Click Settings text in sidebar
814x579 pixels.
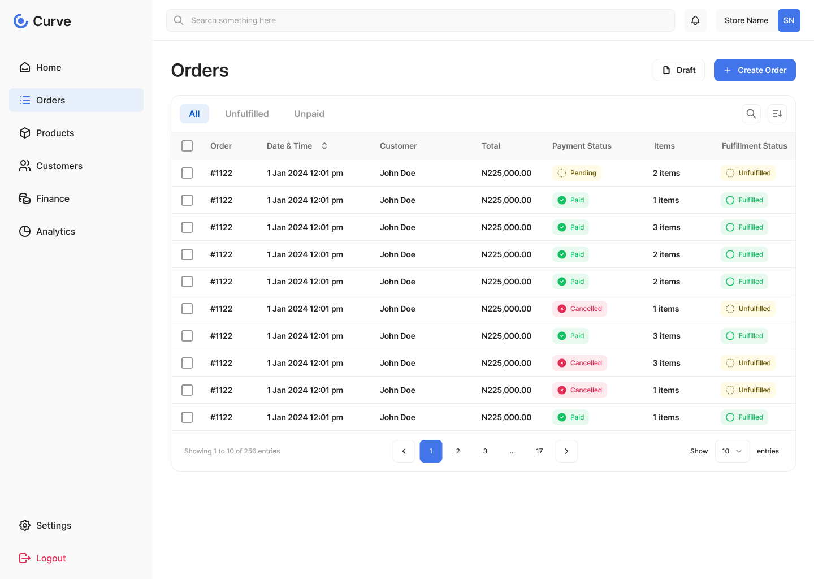pos(54,525)
